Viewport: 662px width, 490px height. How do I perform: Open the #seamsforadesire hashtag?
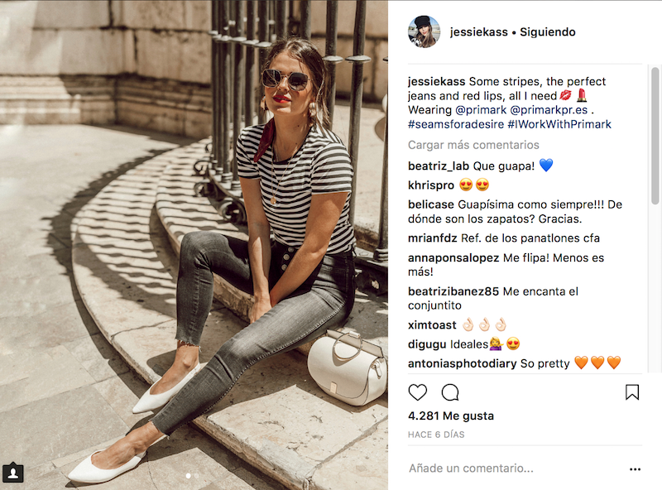456,124
